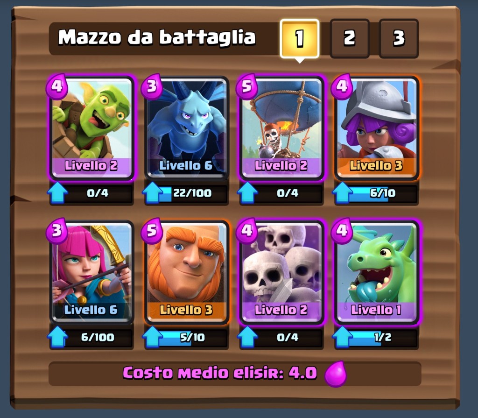The height and width of the screenshot is (418, 478).
Task: Switch to battle deck 2
Action: (x=350, y=38)
